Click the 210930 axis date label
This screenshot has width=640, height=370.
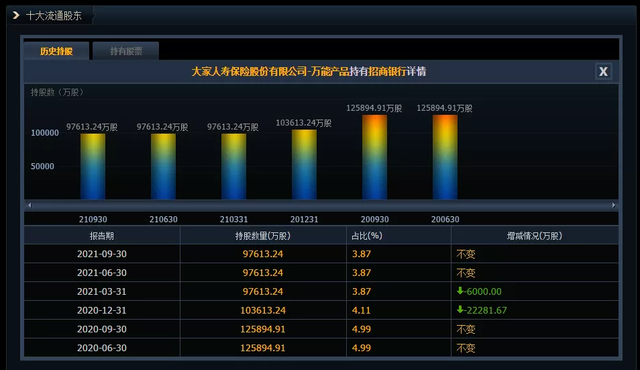(x=93, y=220)
